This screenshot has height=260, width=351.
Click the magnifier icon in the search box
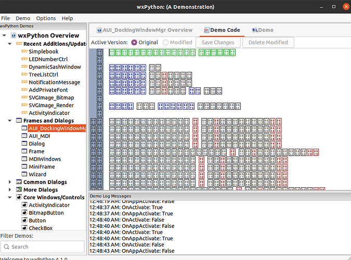point(7,246)
